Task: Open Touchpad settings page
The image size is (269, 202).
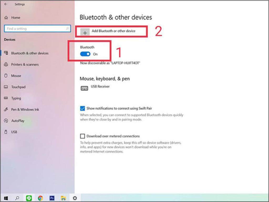Action: [x=18, y=87]
